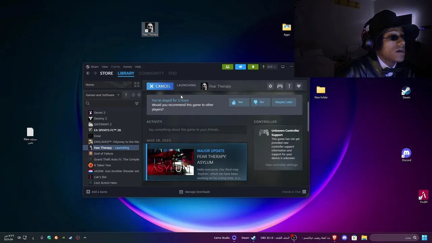
Task: Open Fear Therapy desktop shortcut
Action: (x=150, y=29)
